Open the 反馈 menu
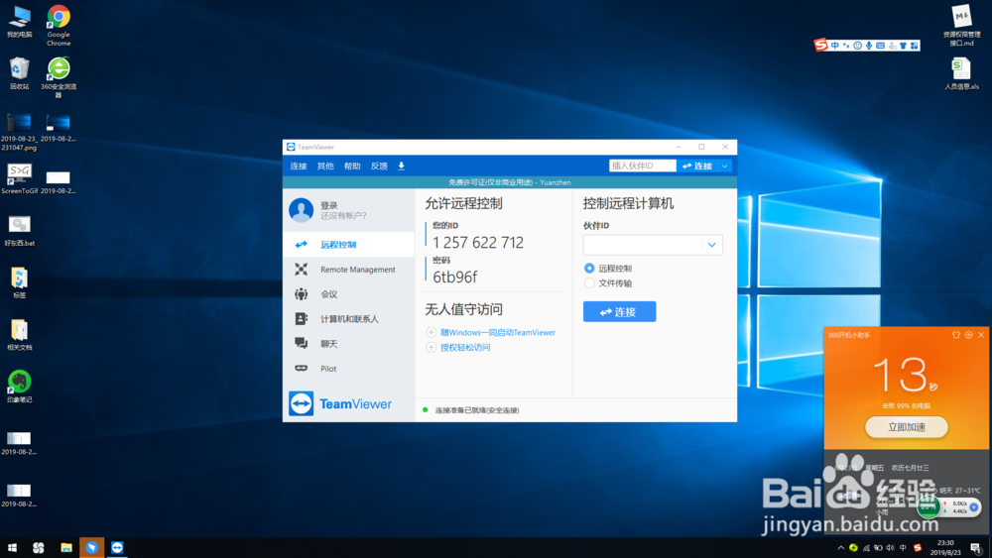992x558 pixels. [x=379, y=167]
